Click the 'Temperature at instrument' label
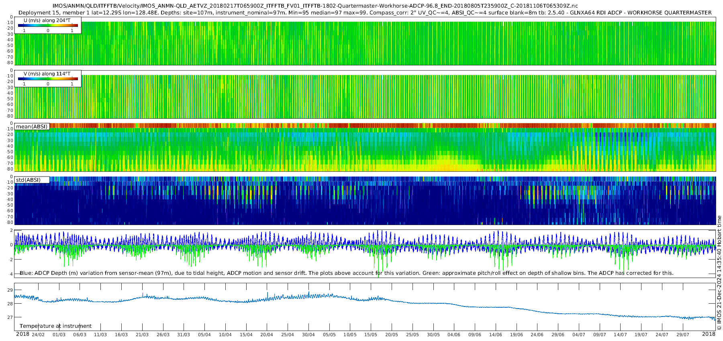723x341 pixels. [x=55, y=326]
